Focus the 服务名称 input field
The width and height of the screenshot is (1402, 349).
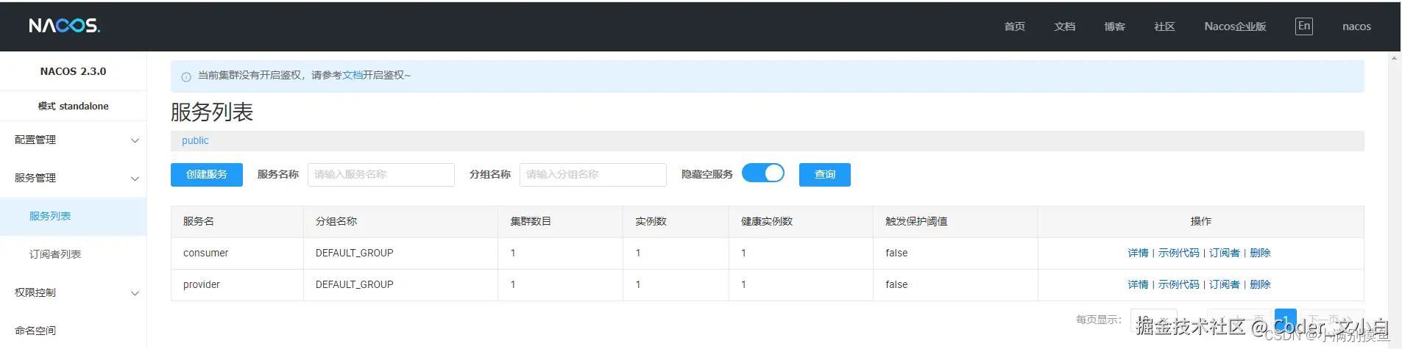pyautogui.click(x=381, y=175)
